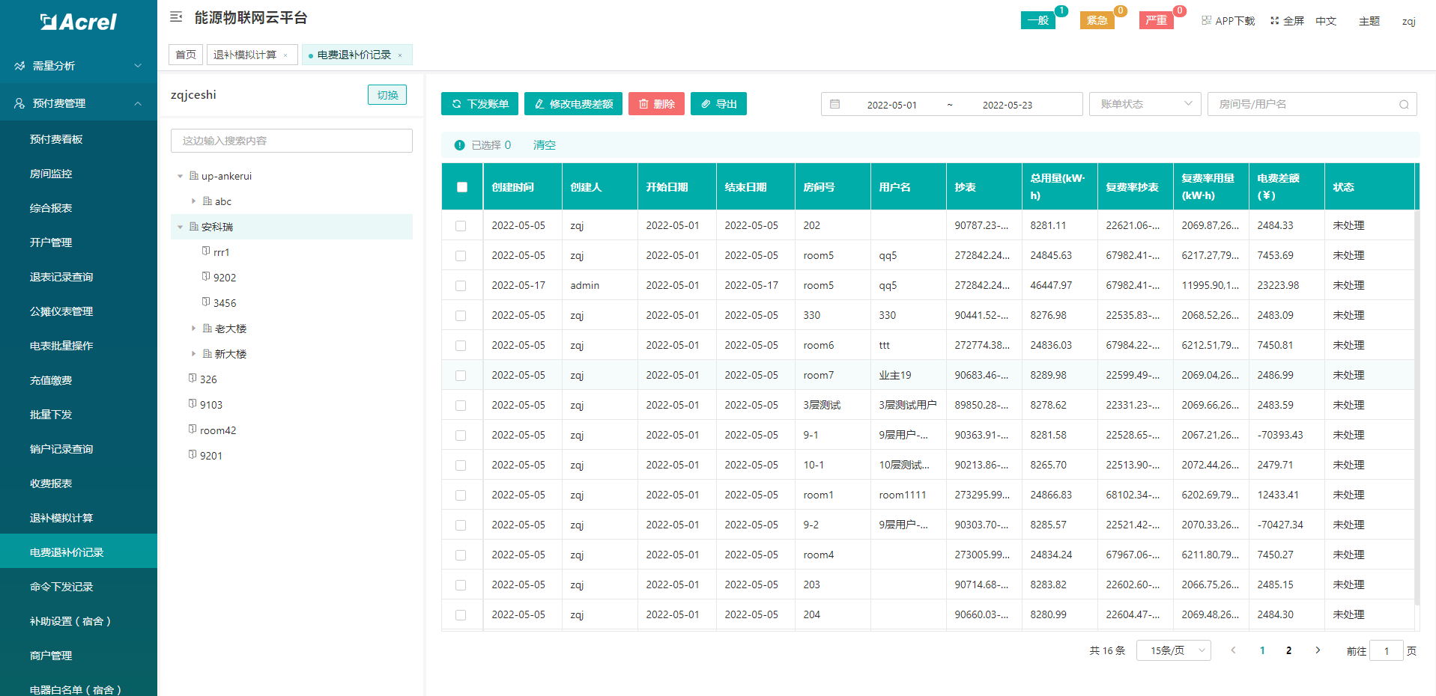Open the 紧急 alarm badge
Screen dimensions: 1436x696
[x=1097, y=20]
